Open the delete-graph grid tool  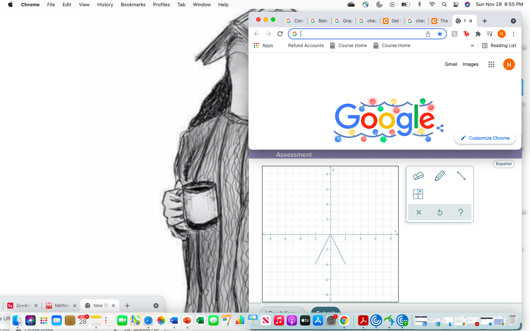tap(418, 194)
